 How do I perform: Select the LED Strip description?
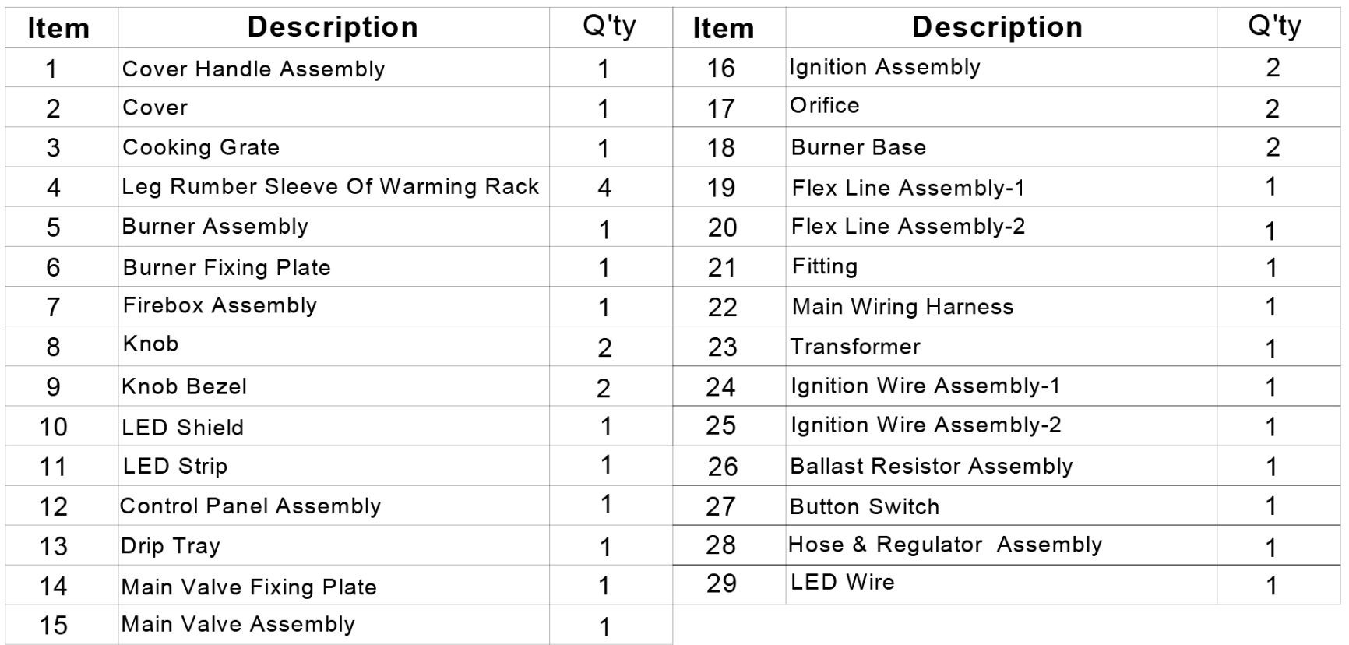[175, 467]
